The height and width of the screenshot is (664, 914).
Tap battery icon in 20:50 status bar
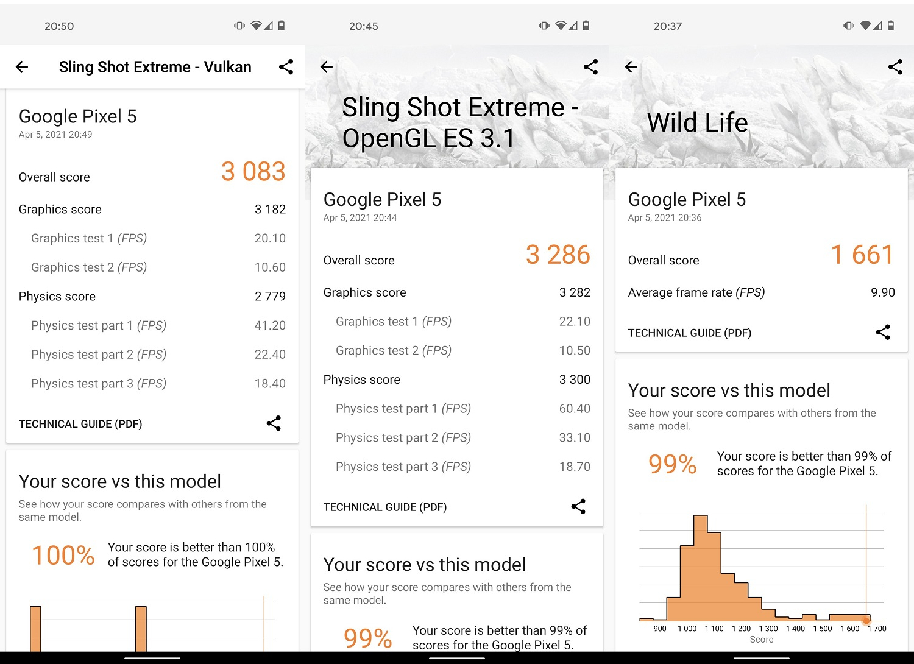[282, 26]
